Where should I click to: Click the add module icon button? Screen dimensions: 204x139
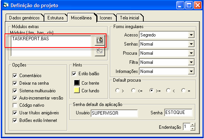coord(100,40)
